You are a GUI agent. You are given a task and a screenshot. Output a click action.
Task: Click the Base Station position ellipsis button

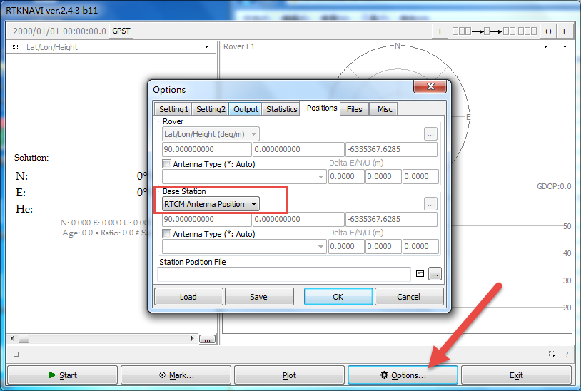tap(430, 204)
